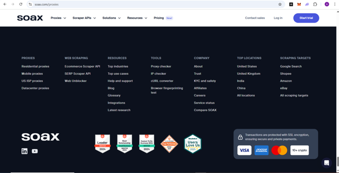Open Browser fingerprinting test link
Screen dimensions: 339x173
[x=167, y=90]
